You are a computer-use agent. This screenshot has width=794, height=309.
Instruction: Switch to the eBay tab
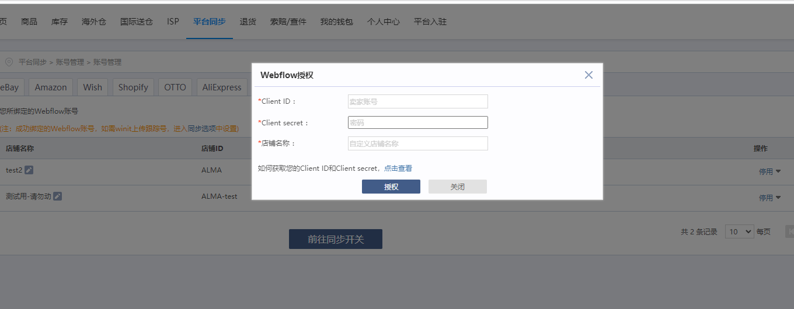(x=11, y=87)
